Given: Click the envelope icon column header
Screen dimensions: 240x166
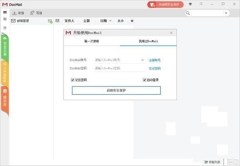Looking at the screenshot, I should point(57,21).
